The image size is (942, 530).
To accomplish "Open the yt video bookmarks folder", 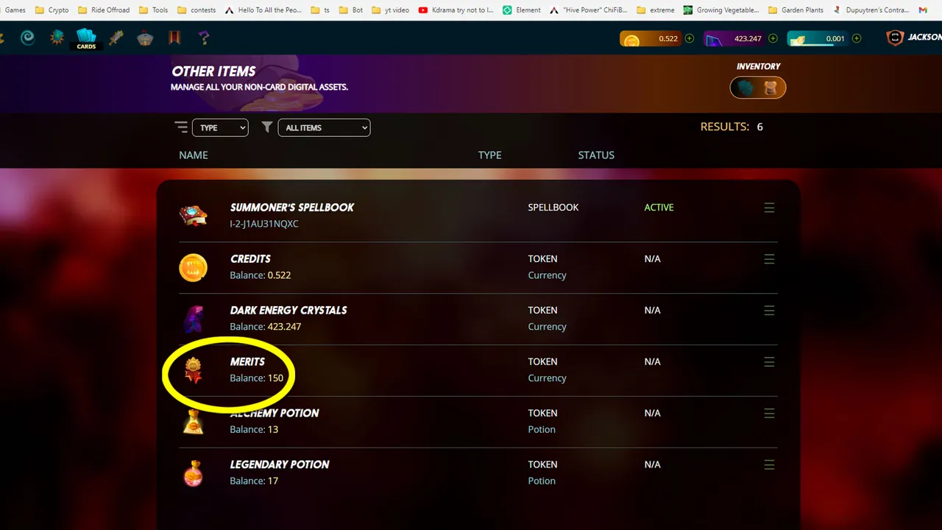I will [x=390, y=10].
